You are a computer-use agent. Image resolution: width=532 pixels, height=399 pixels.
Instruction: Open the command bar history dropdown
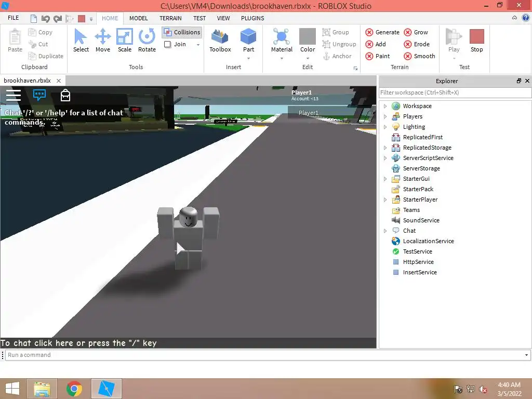(x=526, y=355)
